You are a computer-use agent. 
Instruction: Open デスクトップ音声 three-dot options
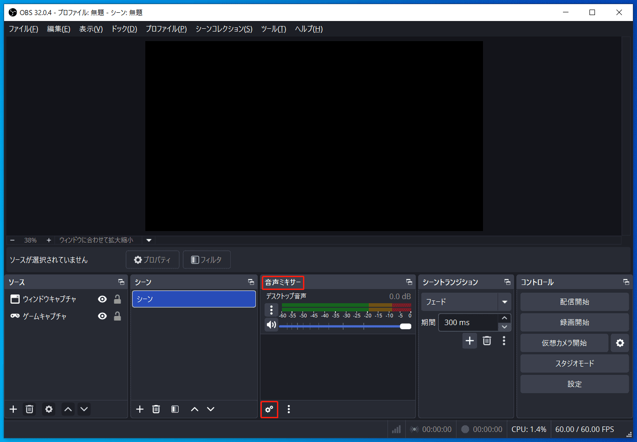point(271,310)
